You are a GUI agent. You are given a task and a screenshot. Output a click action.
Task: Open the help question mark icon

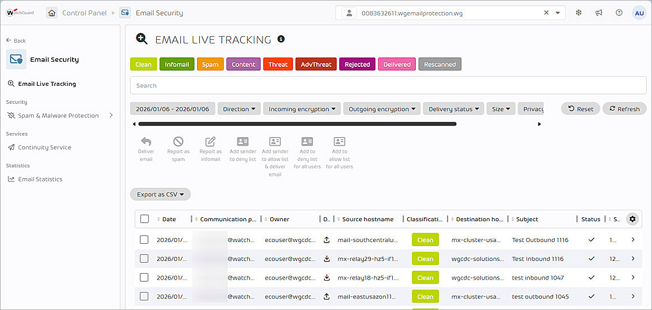point(619,13)
